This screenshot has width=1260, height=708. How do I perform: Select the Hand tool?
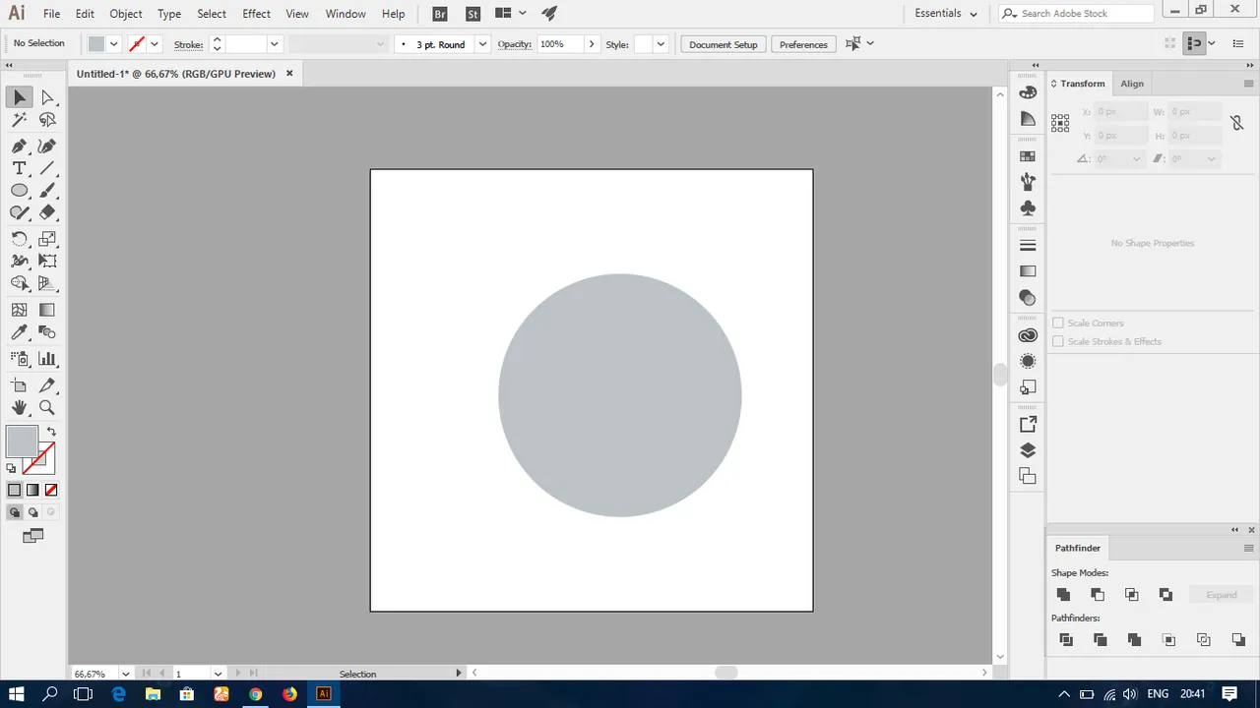point(19,407)
